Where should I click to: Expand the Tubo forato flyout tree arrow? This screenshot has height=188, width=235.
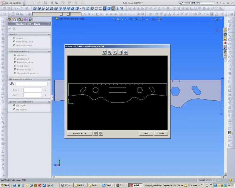[53, 19]
